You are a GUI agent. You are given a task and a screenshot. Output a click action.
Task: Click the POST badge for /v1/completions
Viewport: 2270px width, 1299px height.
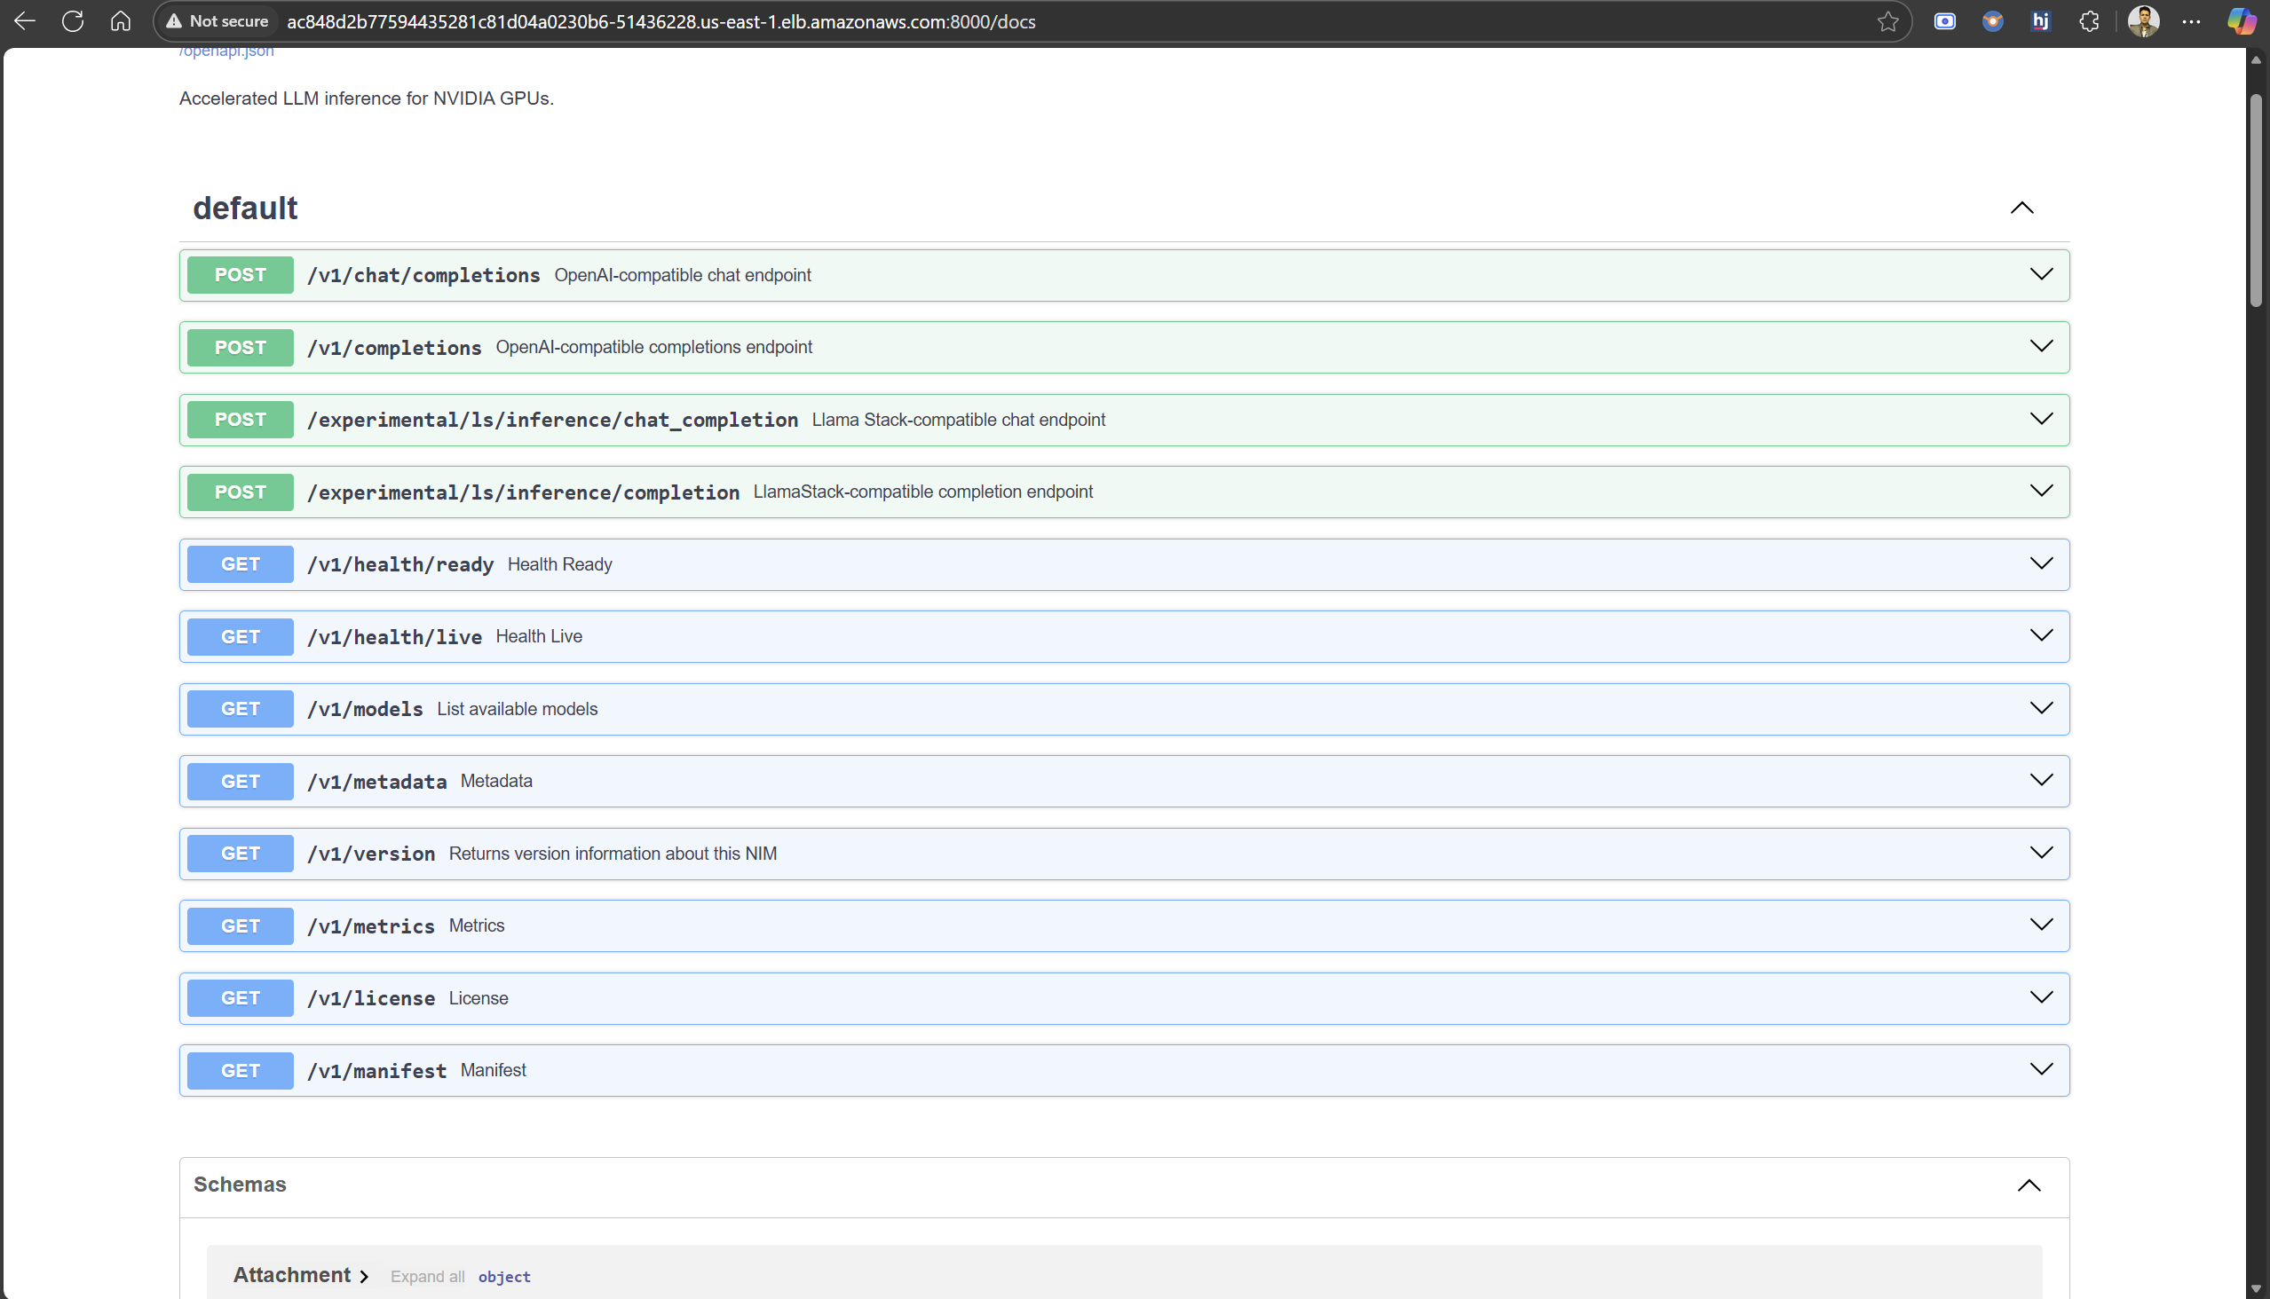pos(240,347)
